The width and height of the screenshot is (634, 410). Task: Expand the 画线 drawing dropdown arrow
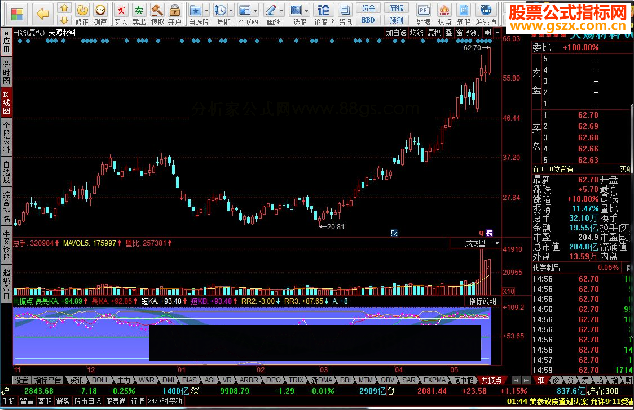click(x=281, y=11)
